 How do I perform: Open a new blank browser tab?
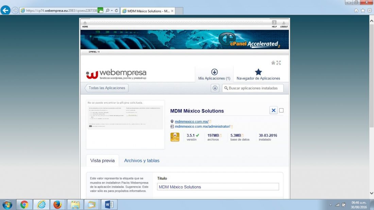pos(179,11)
